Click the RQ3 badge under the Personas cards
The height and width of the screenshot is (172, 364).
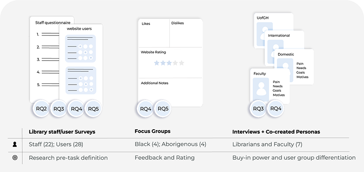[258, 109]
